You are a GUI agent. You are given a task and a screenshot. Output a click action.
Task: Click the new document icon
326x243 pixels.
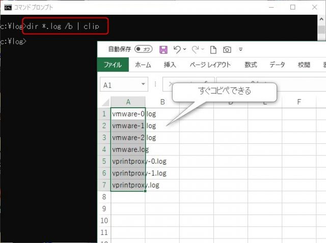[213, 50]
